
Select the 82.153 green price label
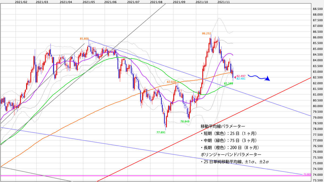pos(228,84)
